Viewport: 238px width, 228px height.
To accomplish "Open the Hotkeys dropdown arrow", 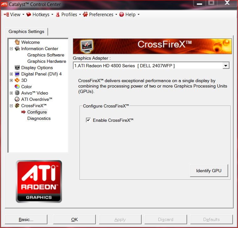I will coord(52,15).
